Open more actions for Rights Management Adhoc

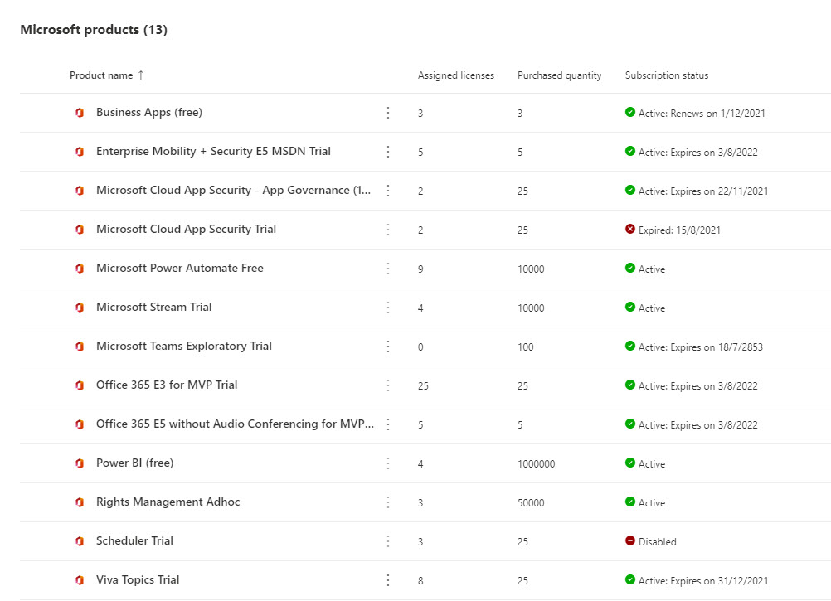pyautogui.click(x=388, y=502)
